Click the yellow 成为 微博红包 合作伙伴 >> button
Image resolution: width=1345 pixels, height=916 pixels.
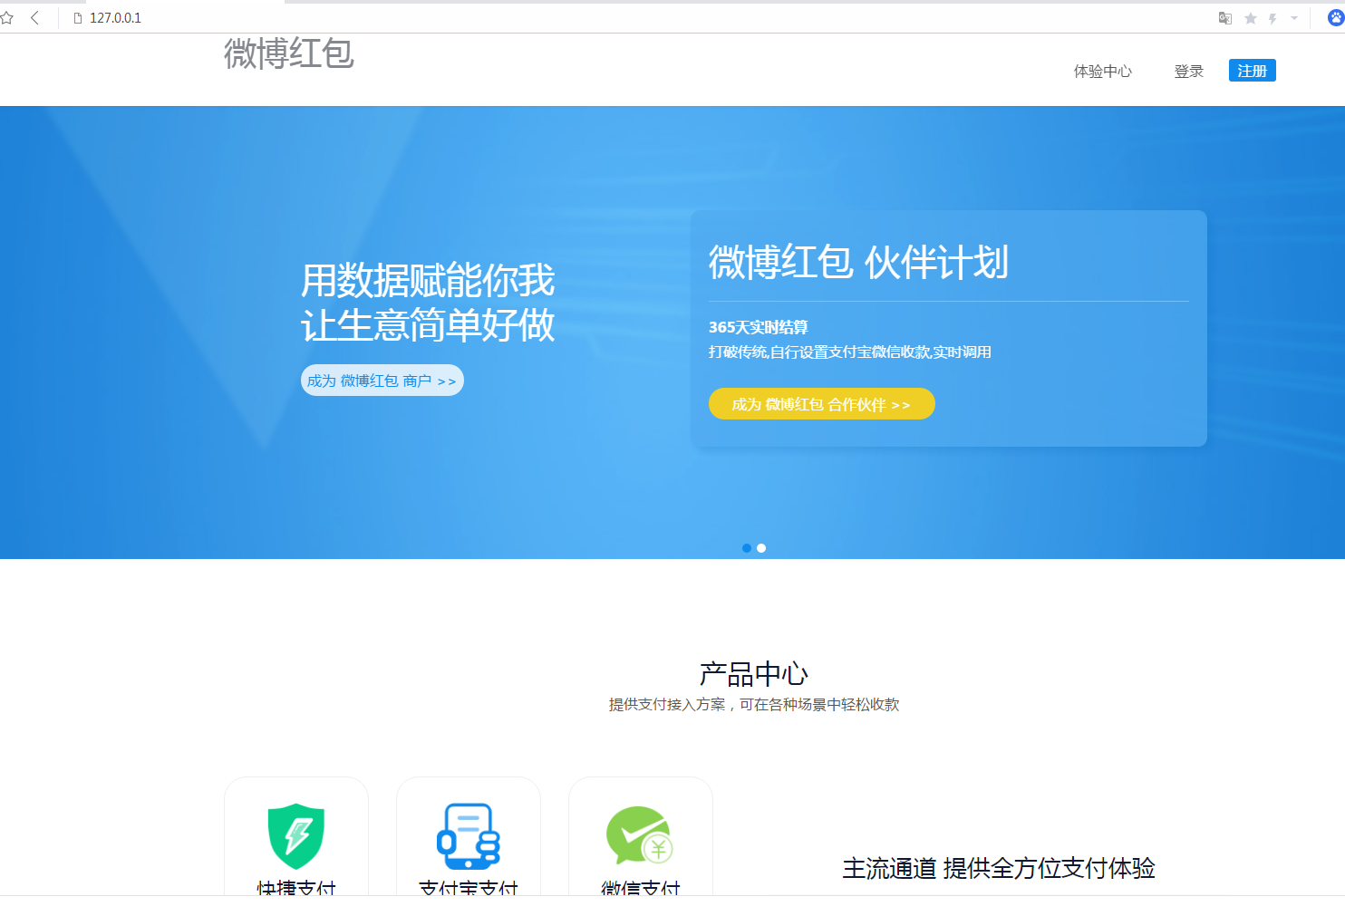[x=822, y=404]
